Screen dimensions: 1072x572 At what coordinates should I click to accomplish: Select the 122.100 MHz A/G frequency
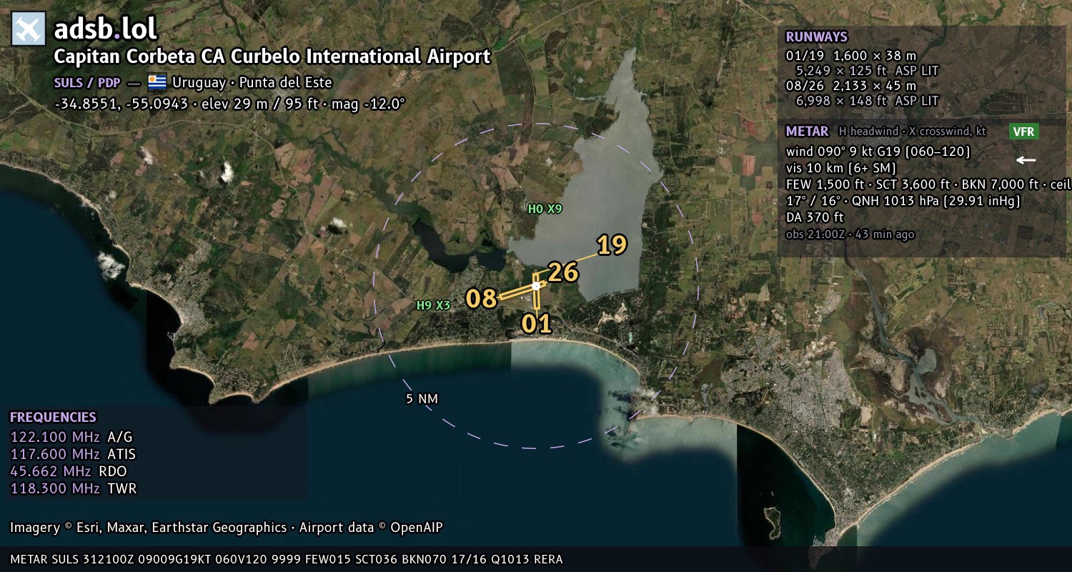click(x=71, y=437)
